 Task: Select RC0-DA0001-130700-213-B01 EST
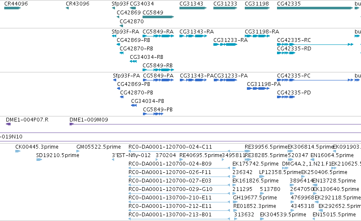tap(179, 219)
